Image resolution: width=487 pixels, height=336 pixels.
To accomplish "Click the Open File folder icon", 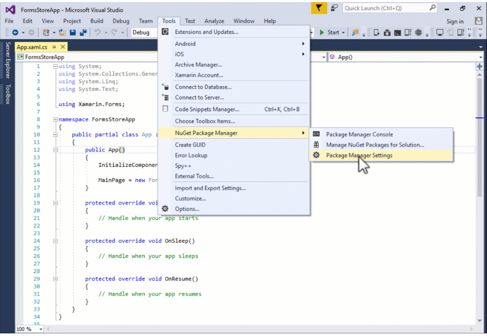I will point(62,32).
